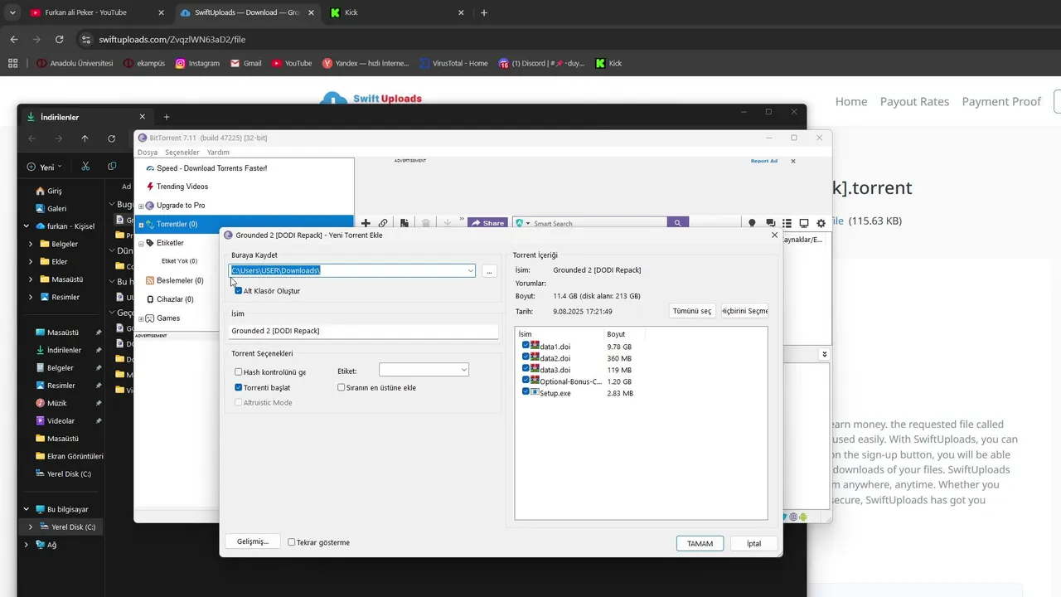Click the cut scissors icon in File Explorer
Screen dimensions: 1061x597
pyautogui.click(x=85, y=167)
